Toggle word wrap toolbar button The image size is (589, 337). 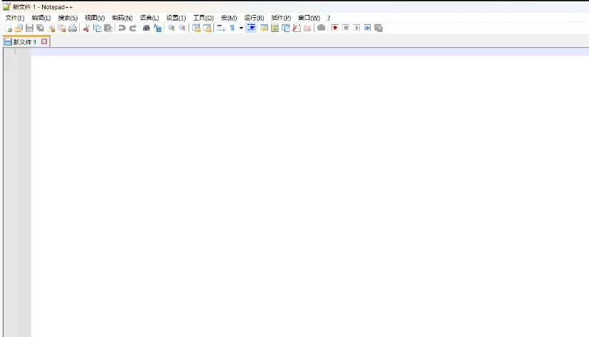pyautogui.click(x=221, y=28)
